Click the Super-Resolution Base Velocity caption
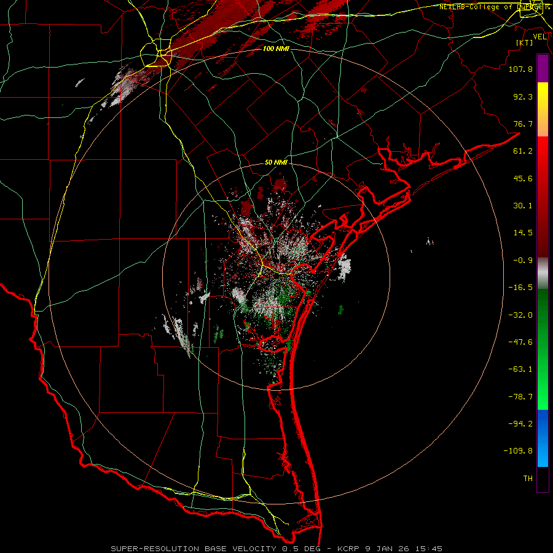The image size is (553, 553). [x=276, y=549]
